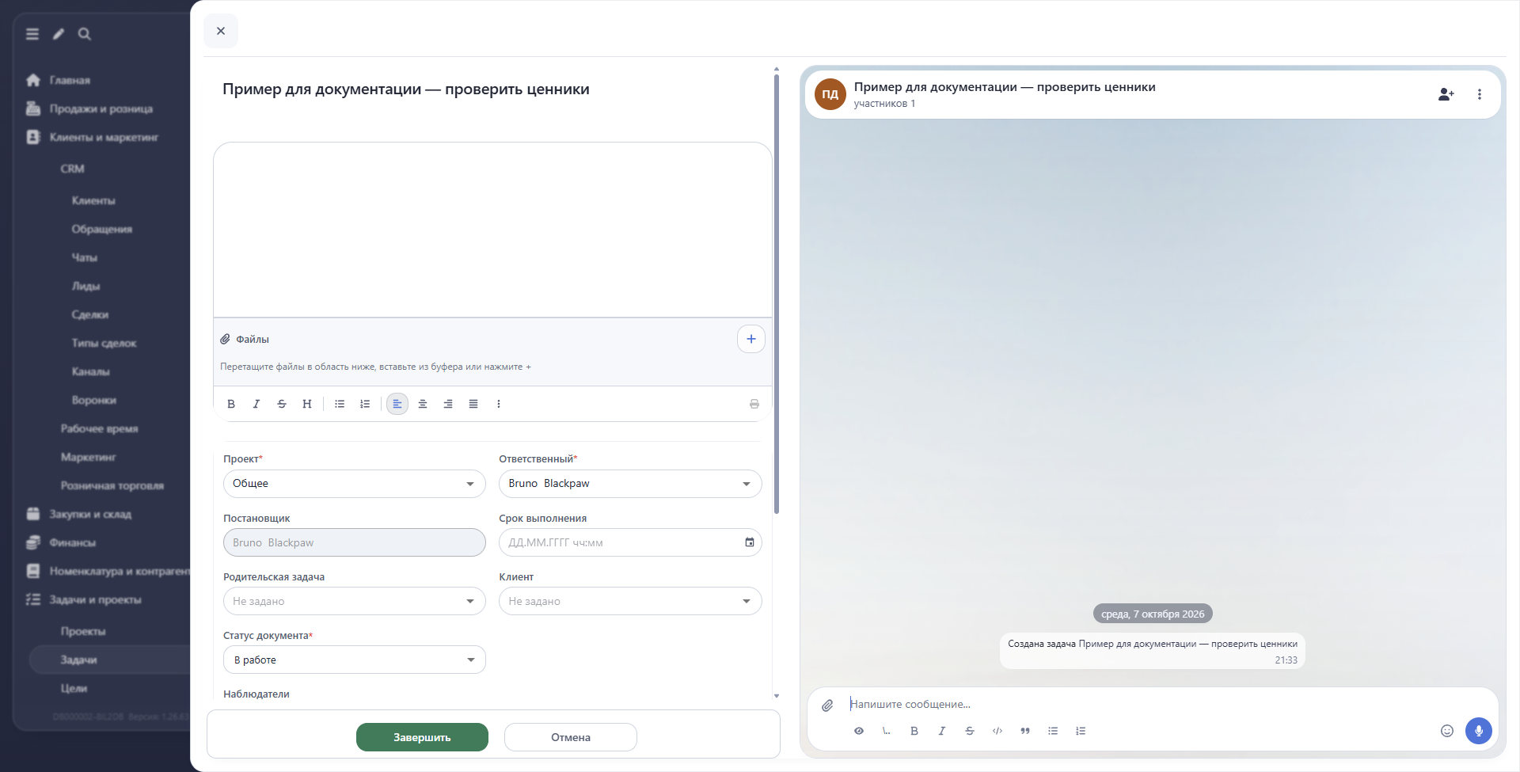This screenshot has width=1520, height=772.
Task: Expand the Родительская задача dropdown
Action: tap(355, 601)
